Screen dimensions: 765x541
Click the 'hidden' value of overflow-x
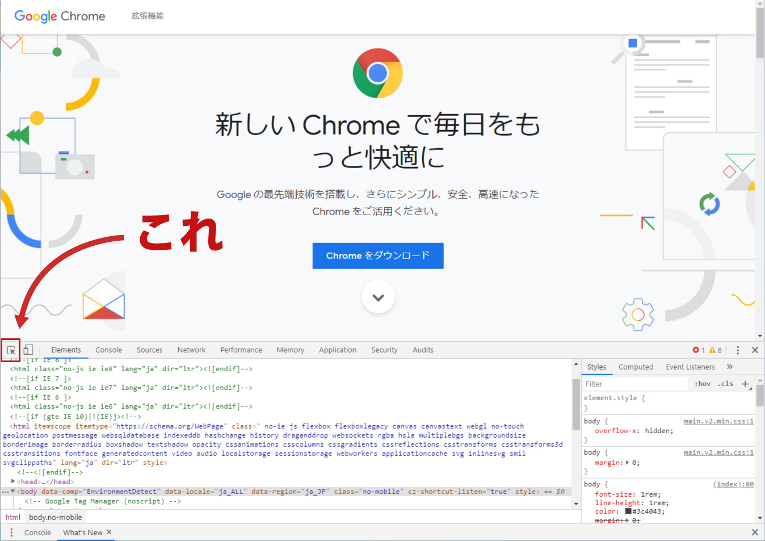point(657,431)
